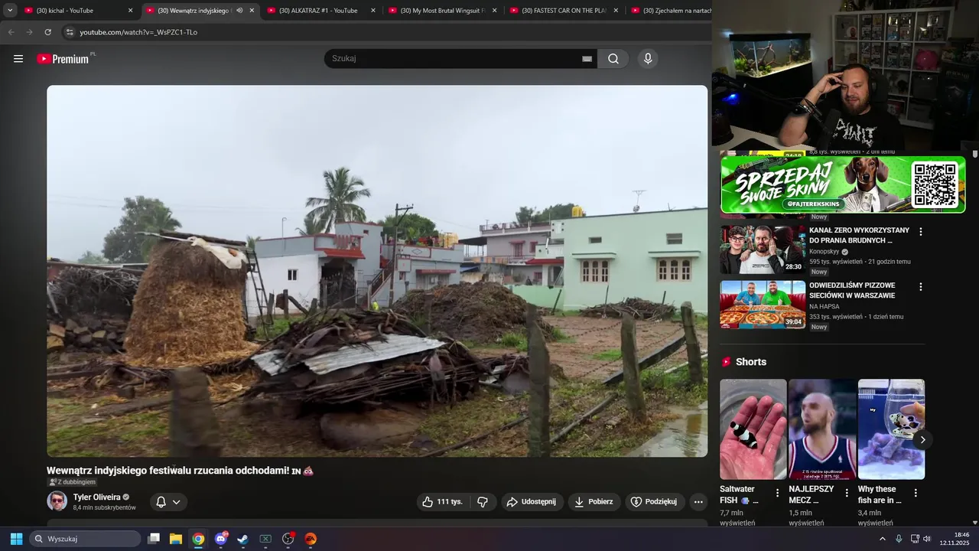The height and width of the screenshot is (551, 979).
Task: Click the Shorts section logo icon
Action: coord(726,362)
